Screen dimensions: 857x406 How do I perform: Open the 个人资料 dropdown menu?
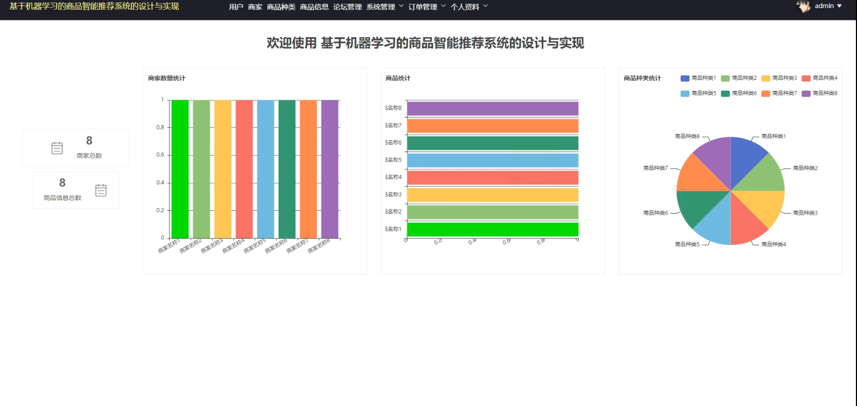tap(469, 7)
